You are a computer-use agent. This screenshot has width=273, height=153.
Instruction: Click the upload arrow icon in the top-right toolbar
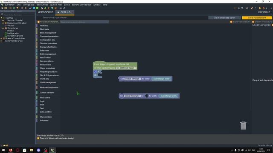(242, 8)
